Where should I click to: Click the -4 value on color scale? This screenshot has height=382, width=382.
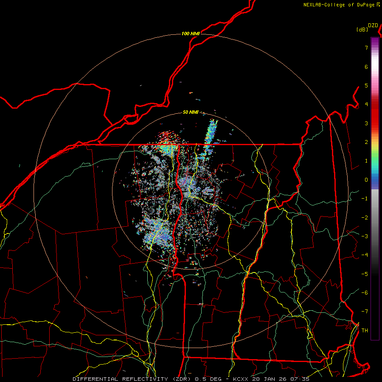pyautogui.click(x=365, y=255)
